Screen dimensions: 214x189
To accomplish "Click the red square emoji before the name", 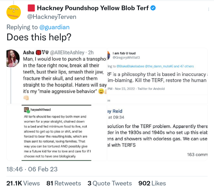I will point(31,8).
